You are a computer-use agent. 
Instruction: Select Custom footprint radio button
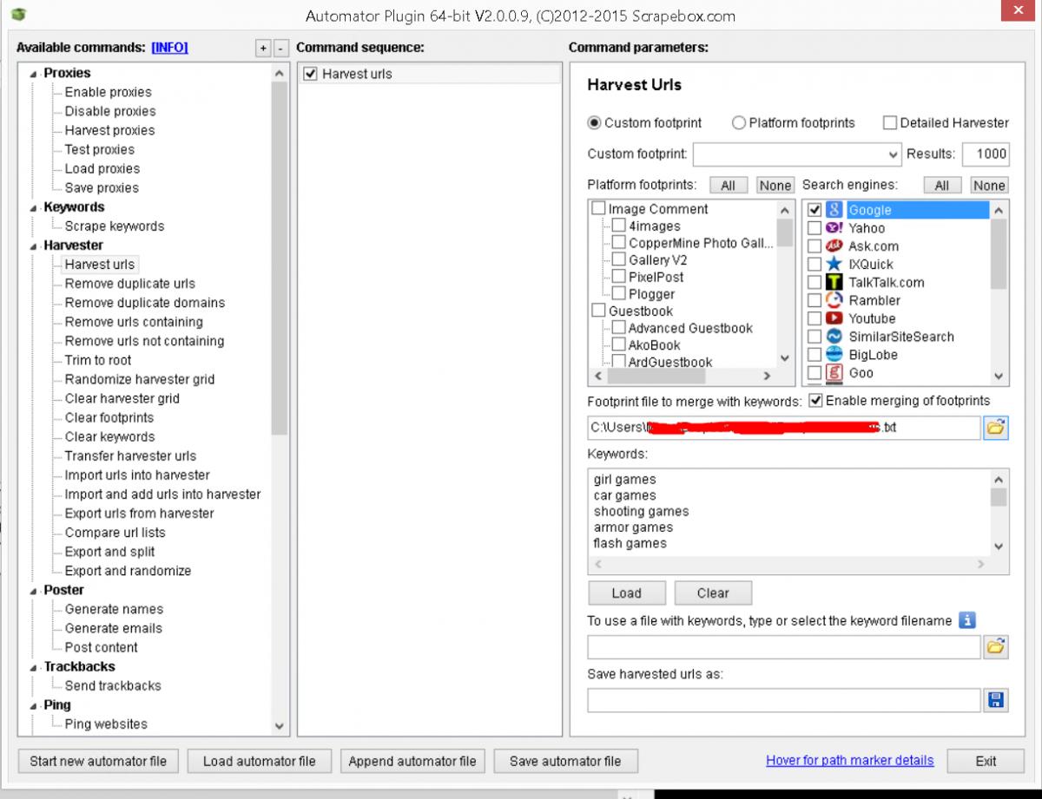[595, 123]
